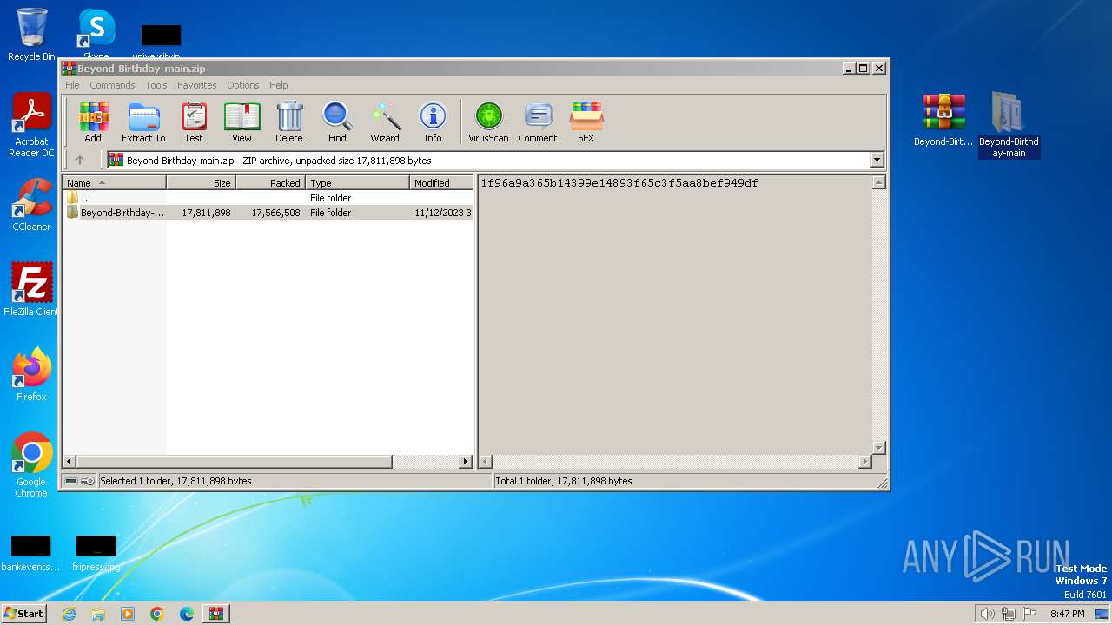Screen dimensions: 1112x625
Task: Click 'Selected 1 folder' status text
Action: [x=175, y=481]
